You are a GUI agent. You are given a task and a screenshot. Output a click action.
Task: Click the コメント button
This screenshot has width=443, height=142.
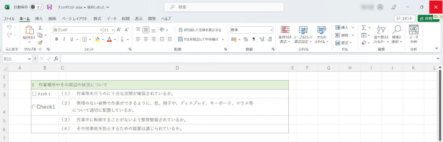(405, 18)
